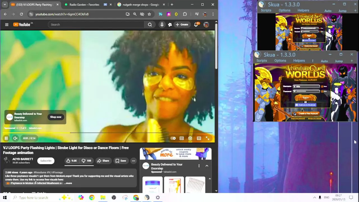This screenshot has width=359, height=202.
Task: Bookmark this page with the star icon
Action: coord(149,14)
